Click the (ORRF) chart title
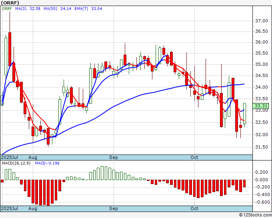The image size is (272, 218). [10, 3]
